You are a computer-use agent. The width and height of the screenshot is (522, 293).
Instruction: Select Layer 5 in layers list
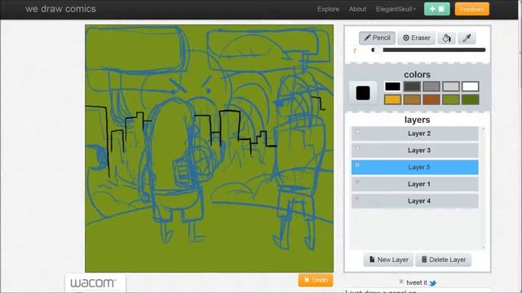coord(415,167)
